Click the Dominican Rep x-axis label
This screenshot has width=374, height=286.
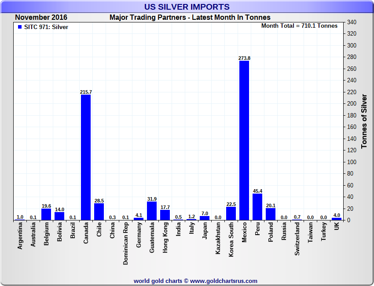pos(125,242)
